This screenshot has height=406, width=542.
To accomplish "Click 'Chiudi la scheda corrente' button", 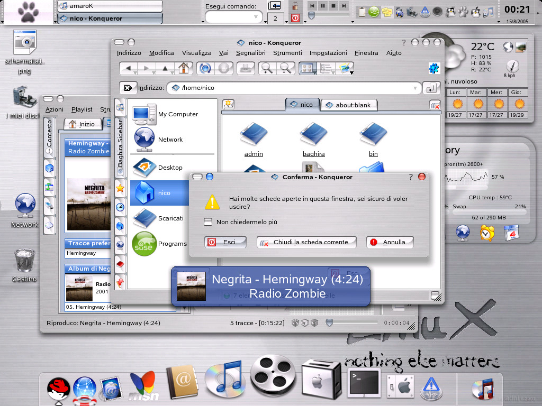I will click(306, 242).
